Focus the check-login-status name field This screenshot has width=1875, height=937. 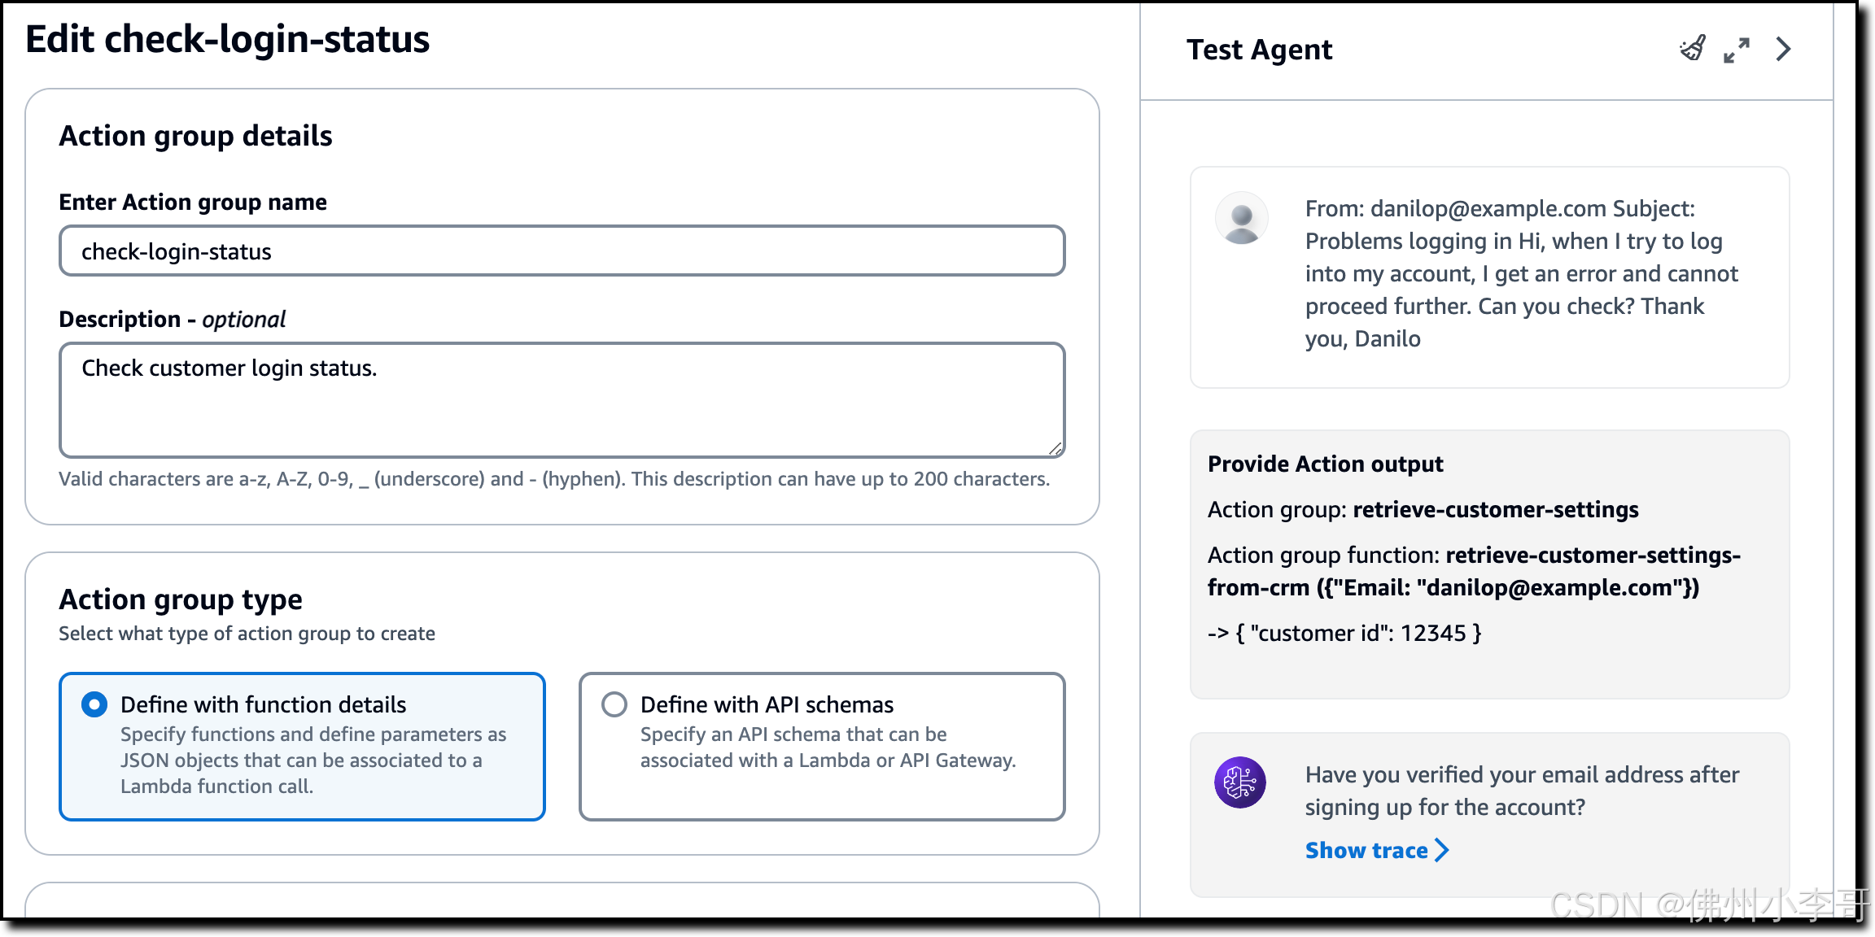562,251
